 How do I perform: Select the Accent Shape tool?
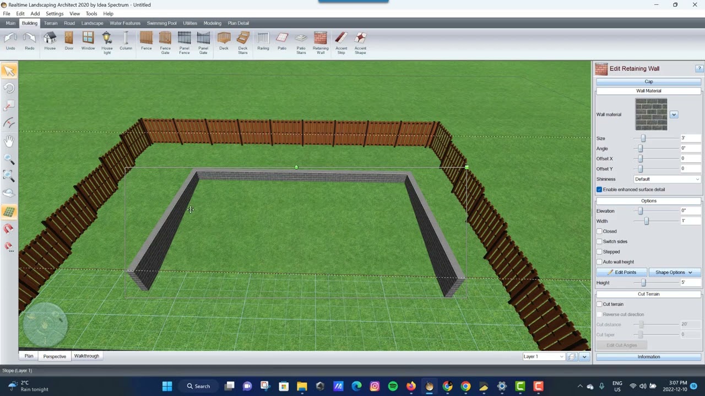[x=360, y=43]
